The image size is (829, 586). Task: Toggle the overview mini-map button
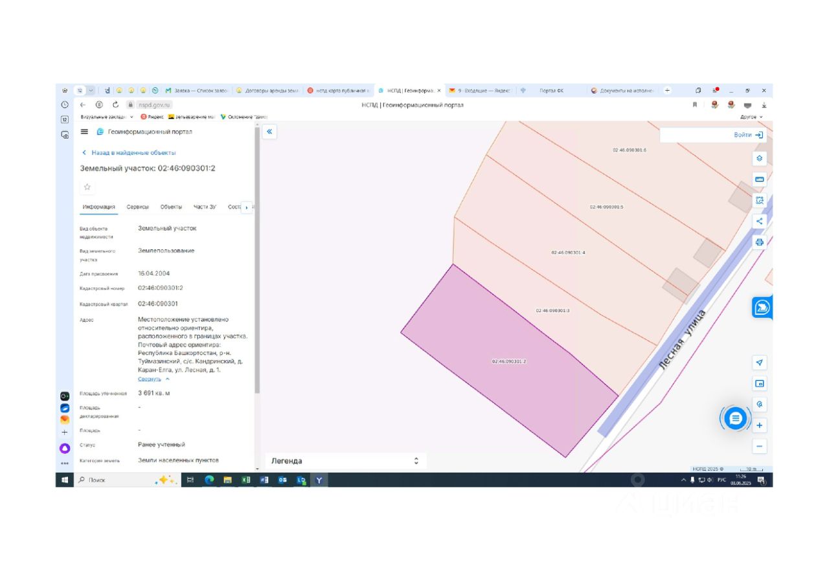[760, 383]
